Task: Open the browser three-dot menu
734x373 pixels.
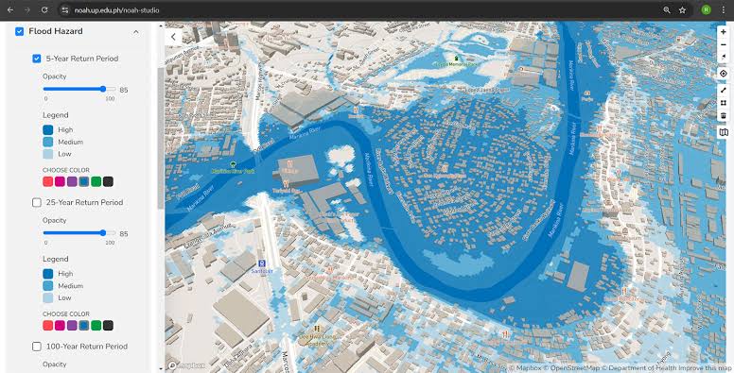Action: tap(724, 9)
